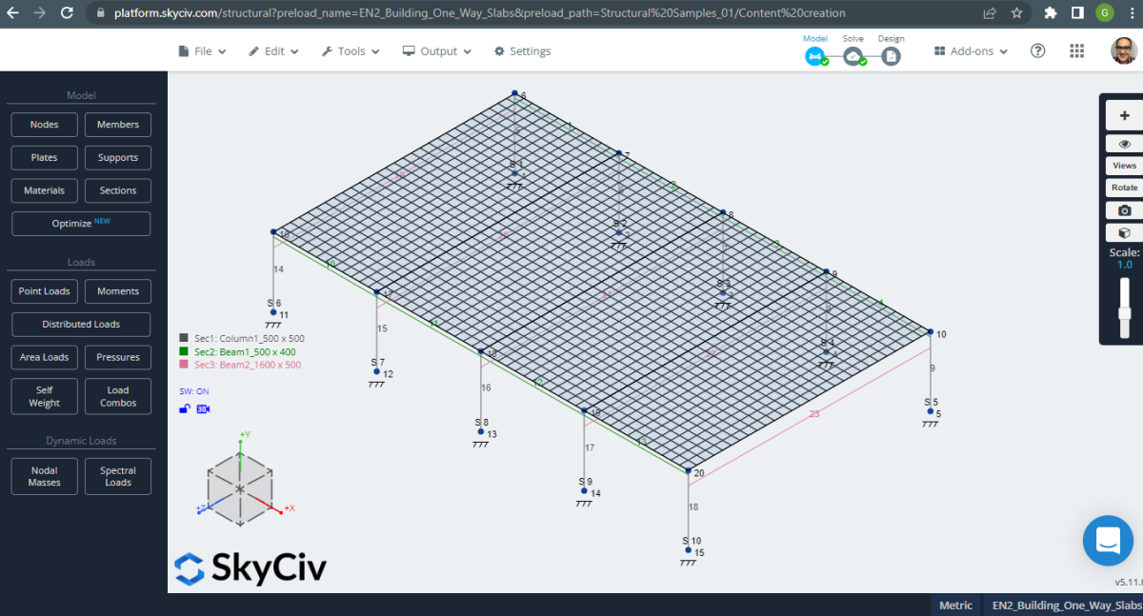Screen dimensions: 1143x616
Task: Select the Model workflow icon
Action: (x=815, y=55)
